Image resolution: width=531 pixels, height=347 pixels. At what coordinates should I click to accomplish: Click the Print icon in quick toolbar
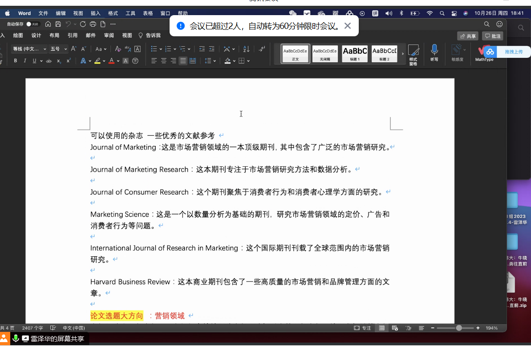93,24
